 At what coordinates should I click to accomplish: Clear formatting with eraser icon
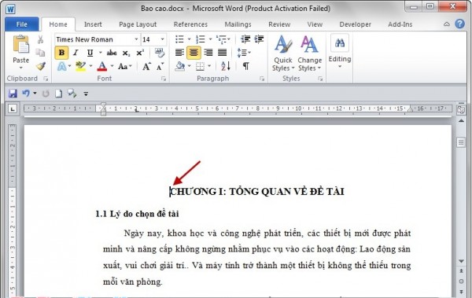(160, 53)
